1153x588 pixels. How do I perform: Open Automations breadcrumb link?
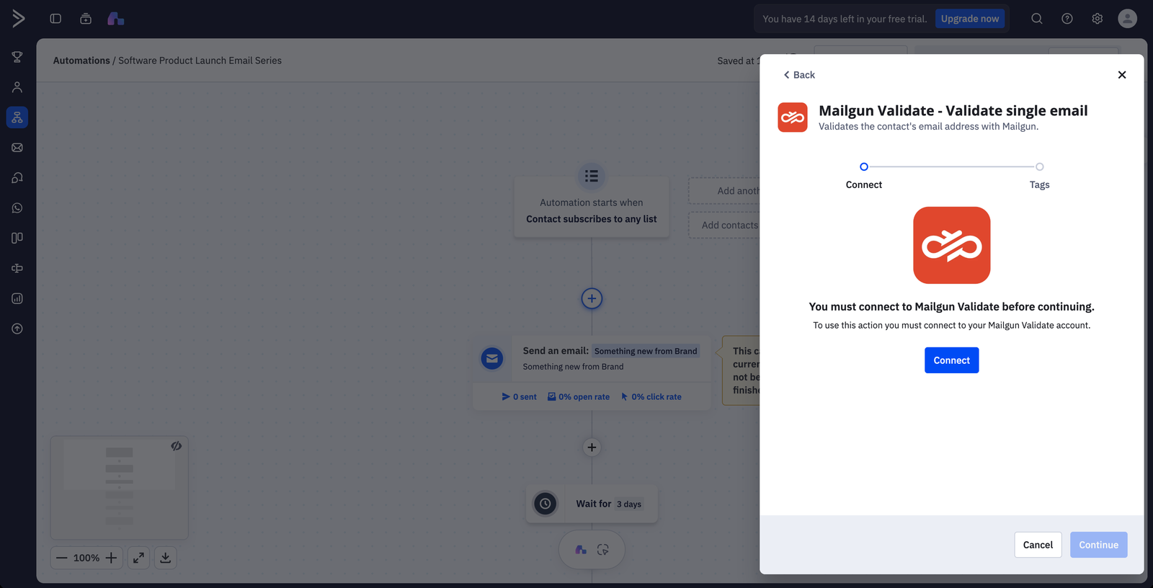click(x=81, y=61)
